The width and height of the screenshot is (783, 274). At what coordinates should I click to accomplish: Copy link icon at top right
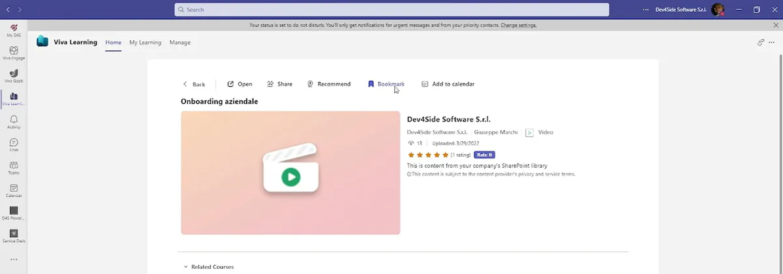761,42
